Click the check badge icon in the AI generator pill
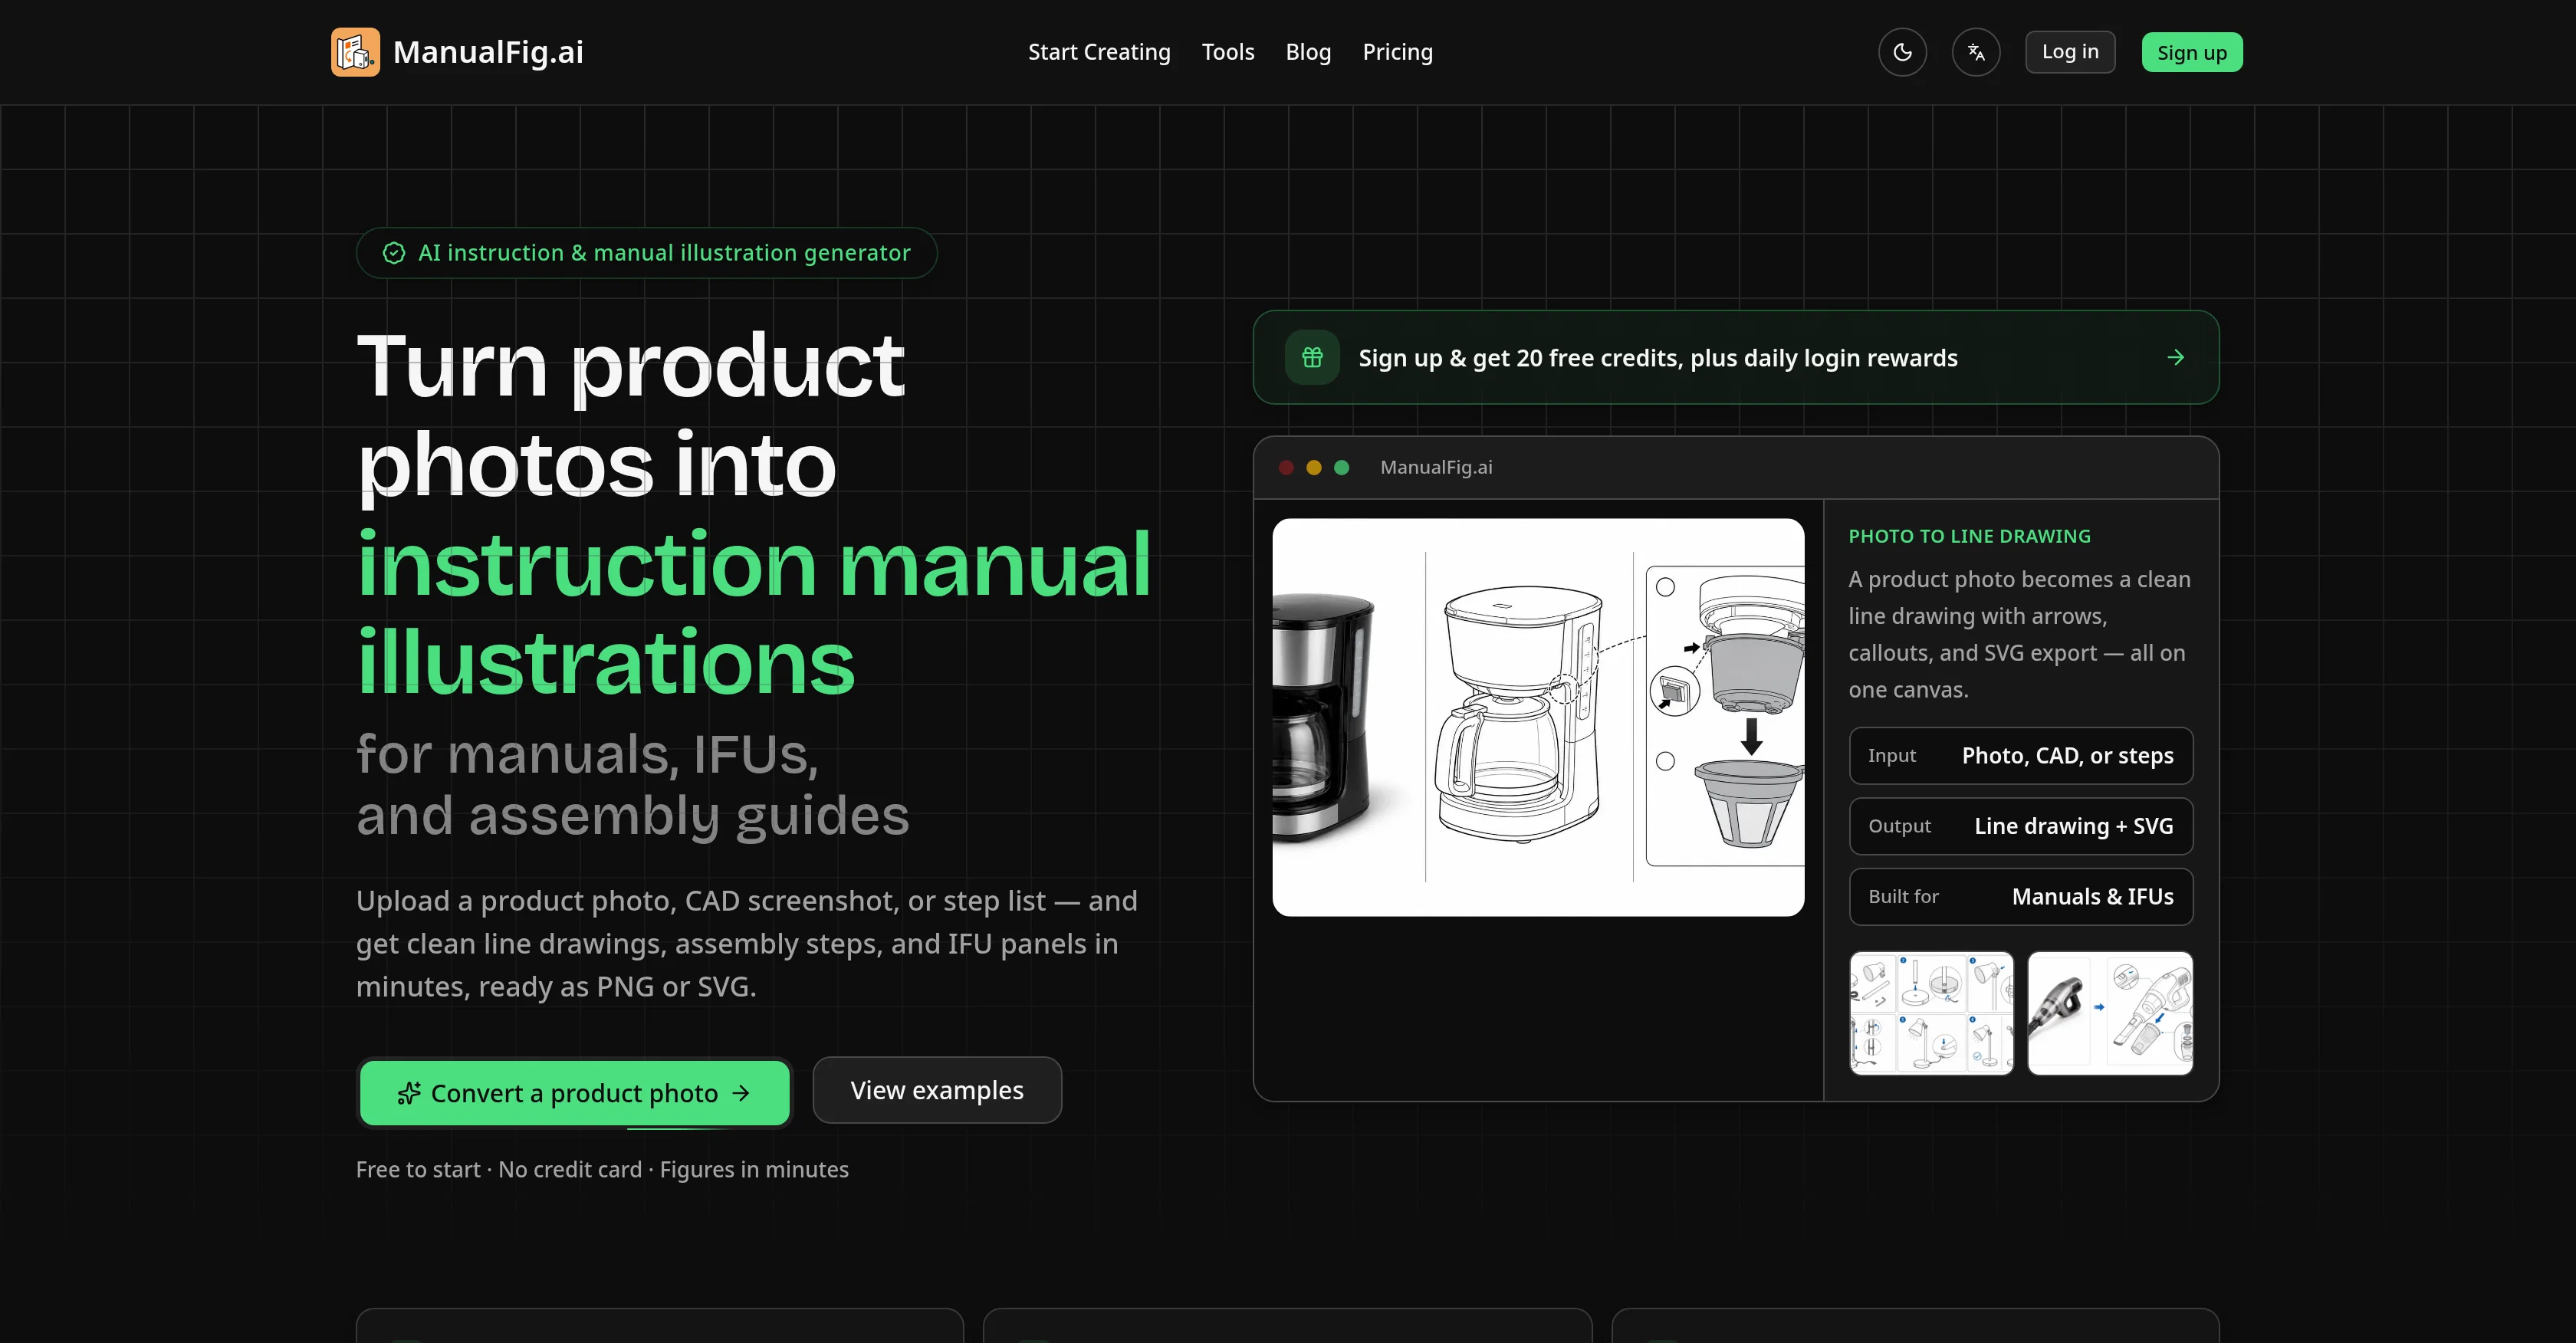Image resolution: width=2576 pixels, height=1343 pixels. point(394,253)
